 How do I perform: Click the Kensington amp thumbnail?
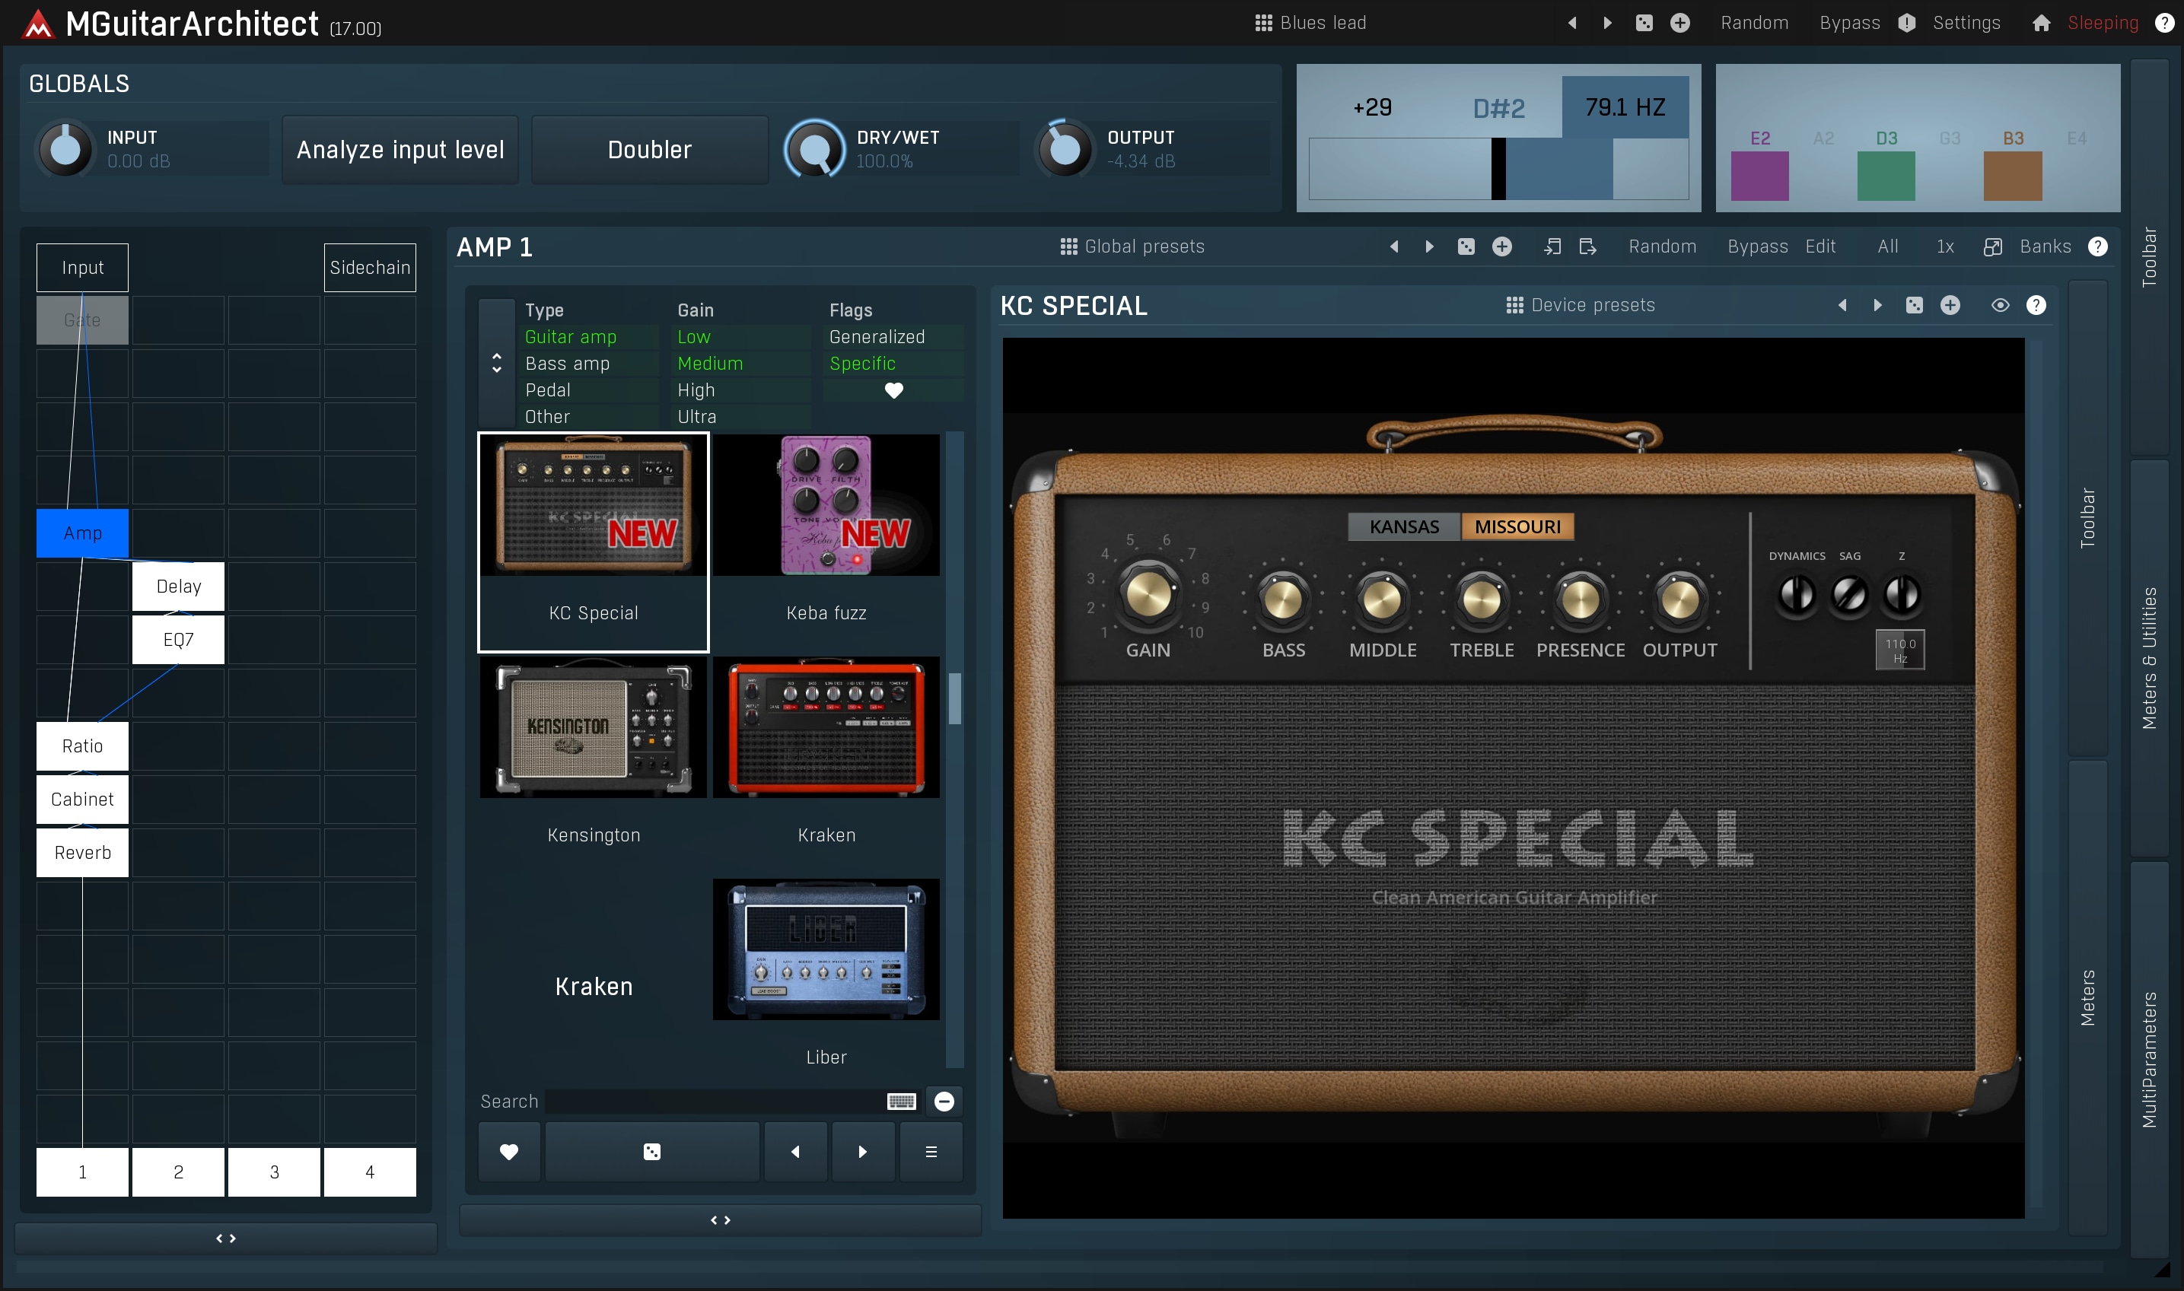point(594,727)
